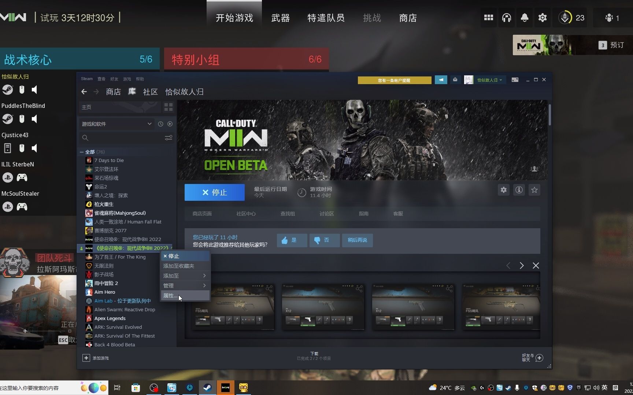Open the 武器 tab in the COD menu
Image resolution: width=633 pixels, height=395 pixels.
pyautogui.click(x=281, y=18)
